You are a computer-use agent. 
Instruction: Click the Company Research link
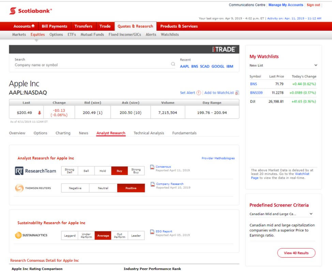click(x=170, y=184)
